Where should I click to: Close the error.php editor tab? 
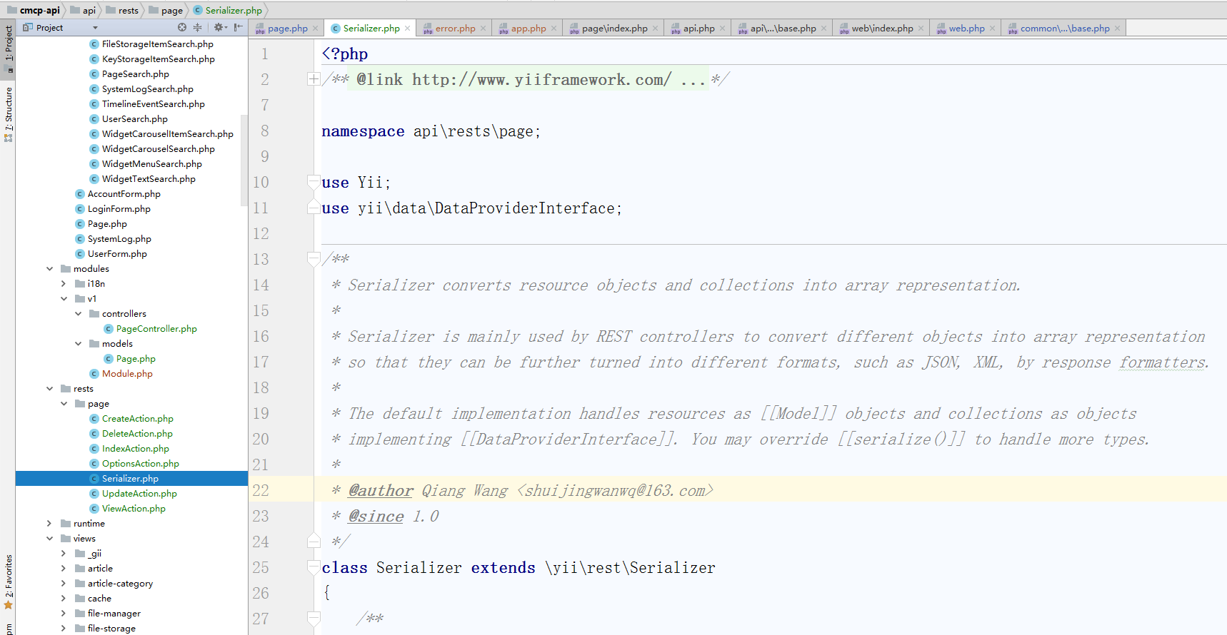point(484,29)
